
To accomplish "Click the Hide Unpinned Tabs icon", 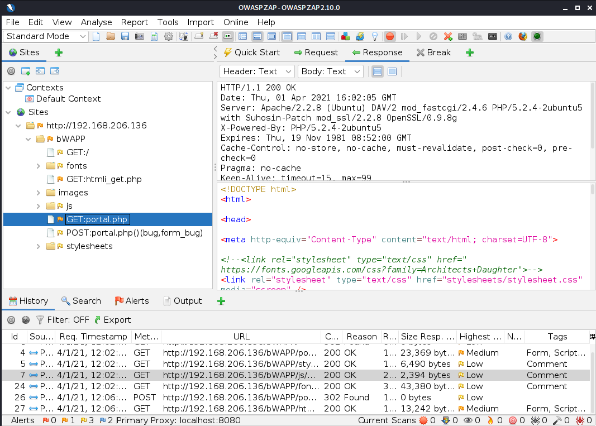I will tap(213, 36).
